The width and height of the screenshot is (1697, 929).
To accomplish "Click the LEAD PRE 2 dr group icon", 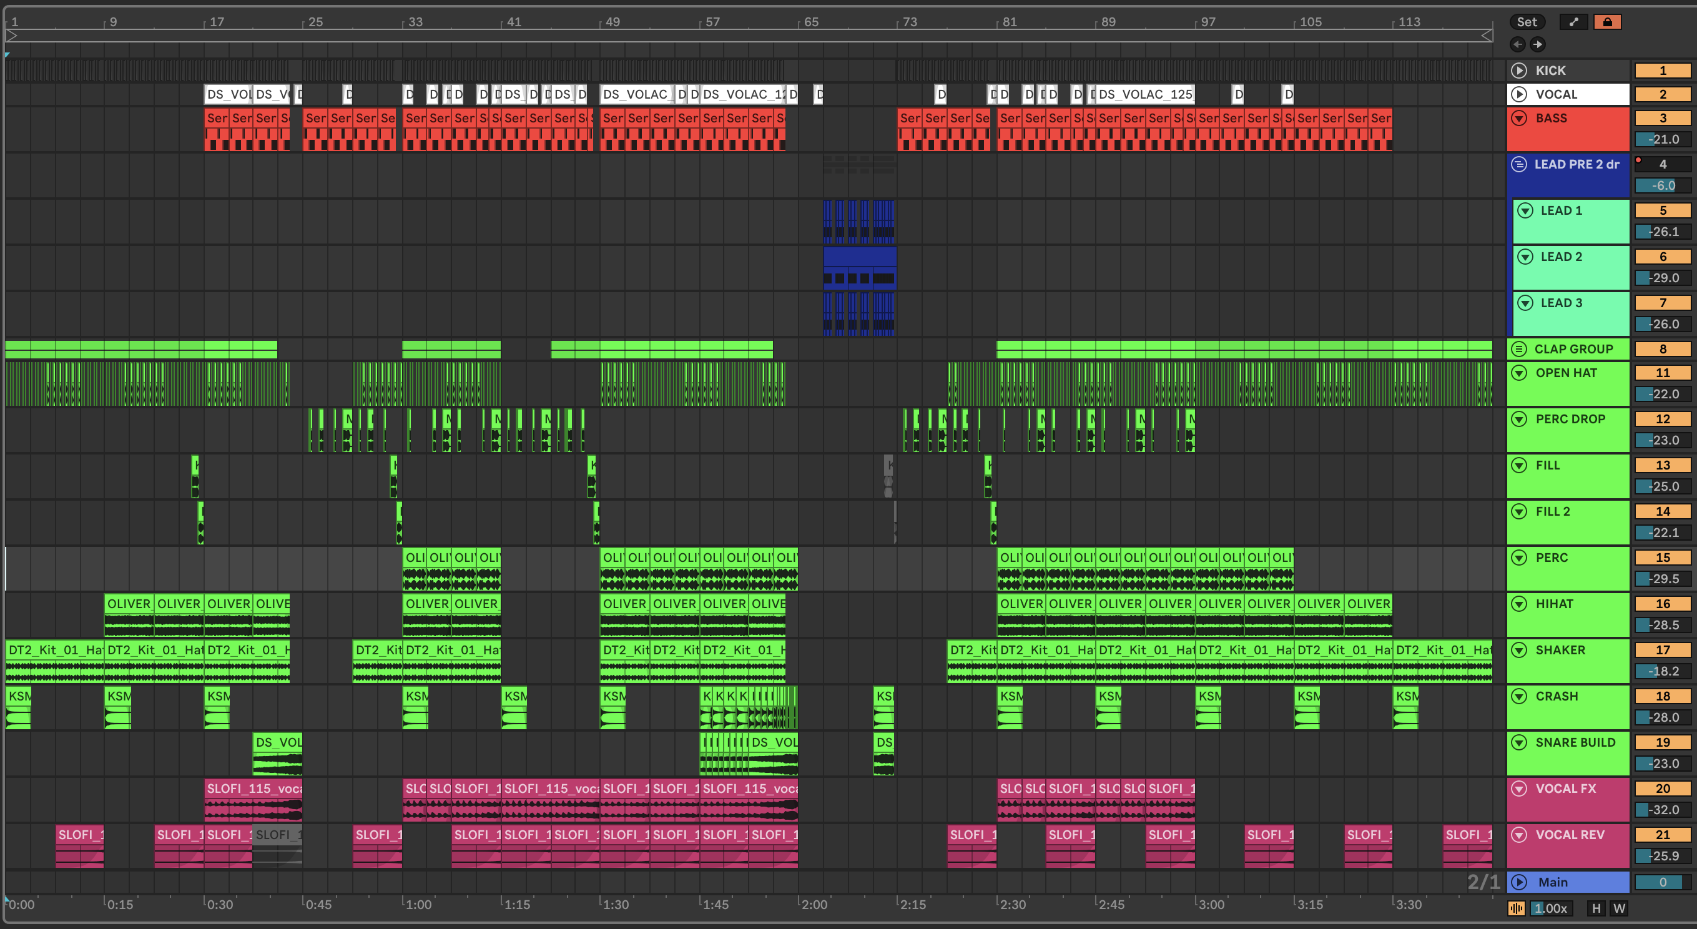I will (1519, 164).
